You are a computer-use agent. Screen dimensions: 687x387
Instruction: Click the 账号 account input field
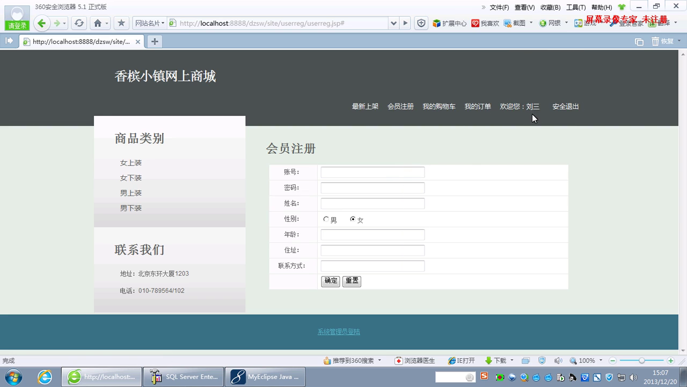(x=372, y=172)
